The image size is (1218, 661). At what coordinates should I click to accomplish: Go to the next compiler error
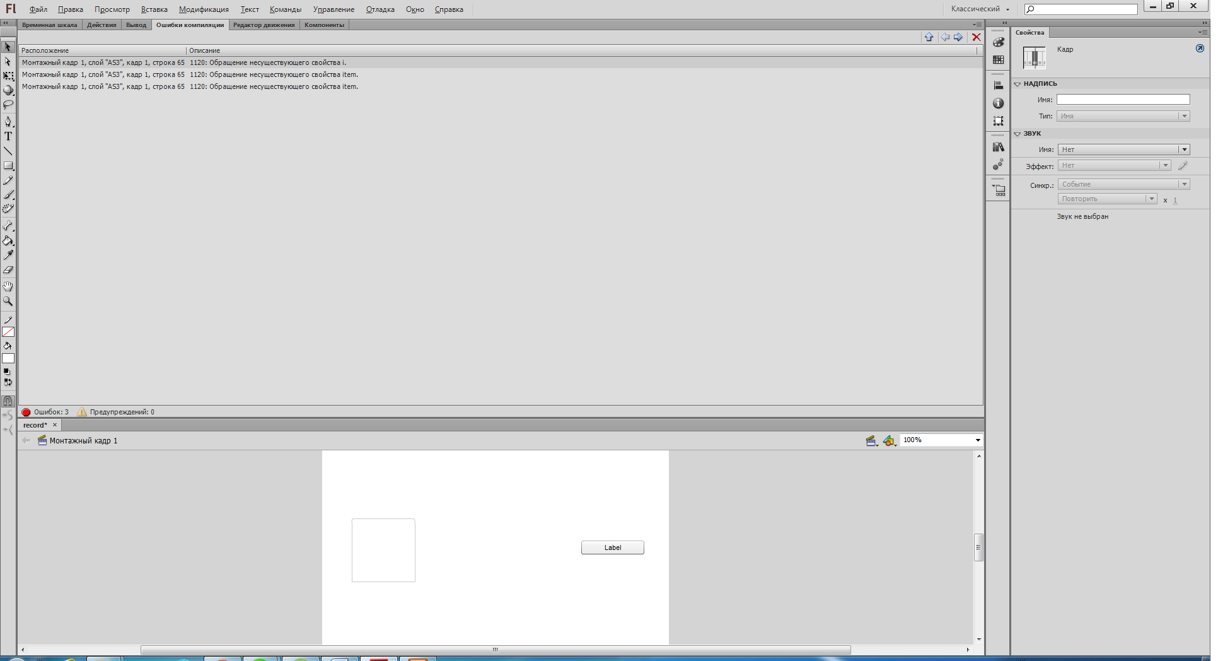pyautogui.click(x=958, y=37)
